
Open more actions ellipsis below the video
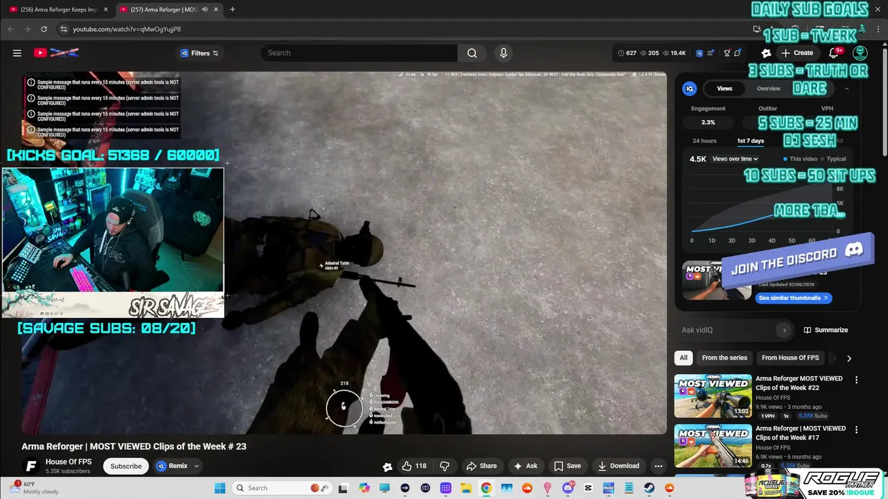(x=658, y=466)
